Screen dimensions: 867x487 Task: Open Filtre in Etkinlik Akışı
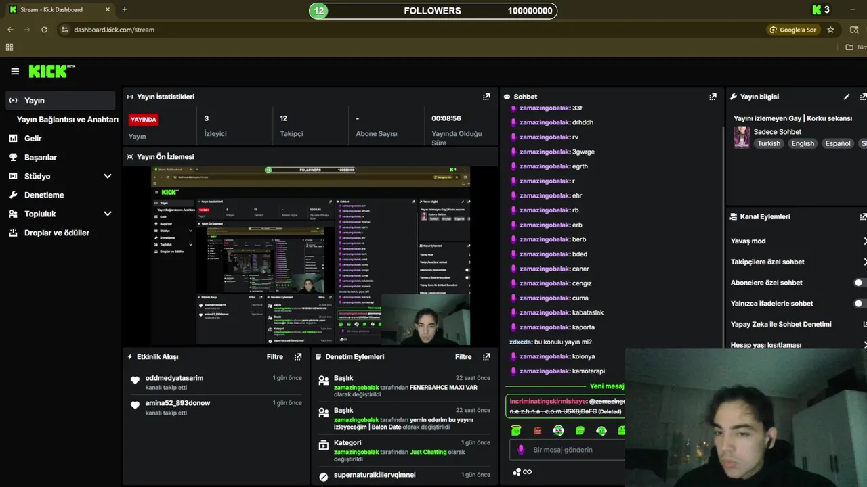[274, 356]
